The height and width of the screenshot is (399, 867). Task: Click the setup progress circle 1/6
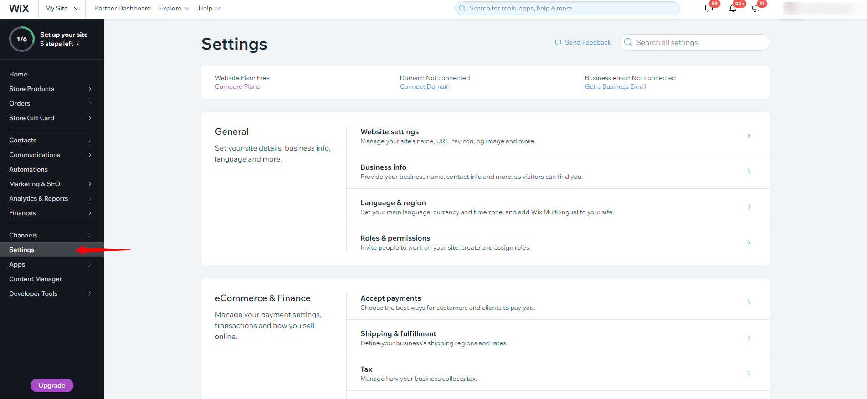point(22,39)
